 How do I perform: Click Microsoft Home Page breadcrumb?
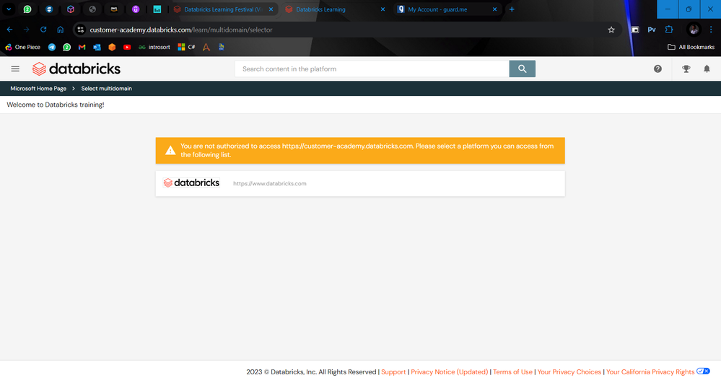[38, 88]
